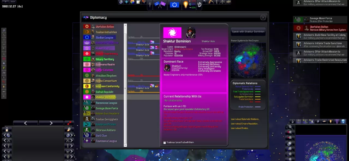The image size is (349, 161).
Task: Click the rocket magnifier icon in selection panel
Action: (69, 129)
